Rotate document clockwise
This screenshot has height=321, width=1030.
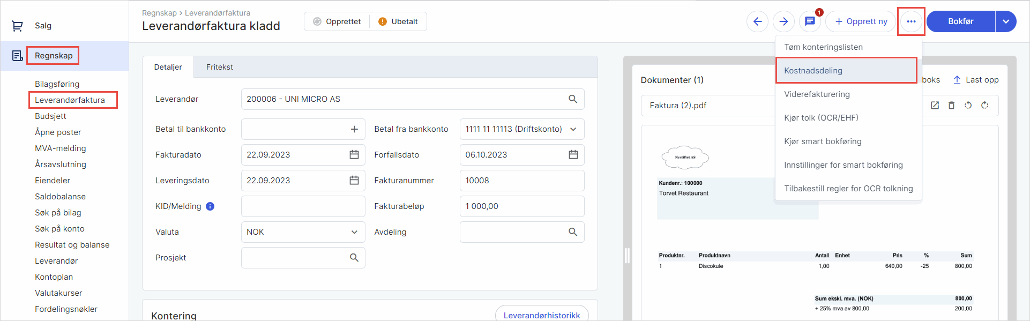[984, 106]
